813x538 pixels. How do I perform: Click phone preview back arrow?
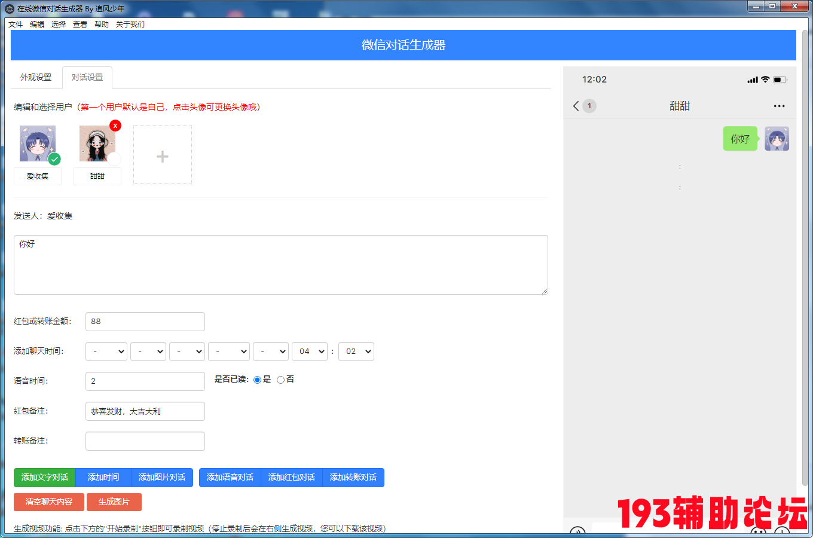pyautogui.click(x=576, y=106)
